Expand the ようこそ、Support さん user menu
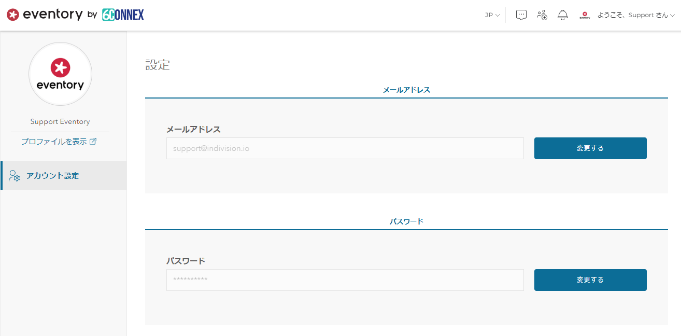Screen dimensions: 681x336 [x=636, y=15]
